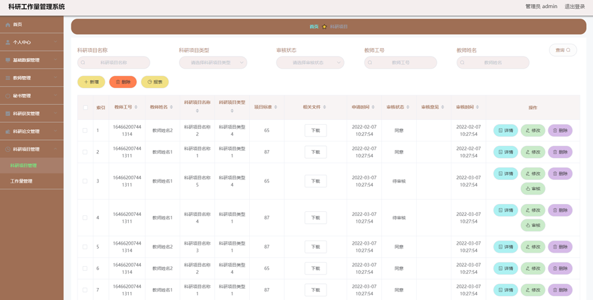Open the 审核状态 dropdown
This screenshot has height=300, width=593.
(310, 63)
